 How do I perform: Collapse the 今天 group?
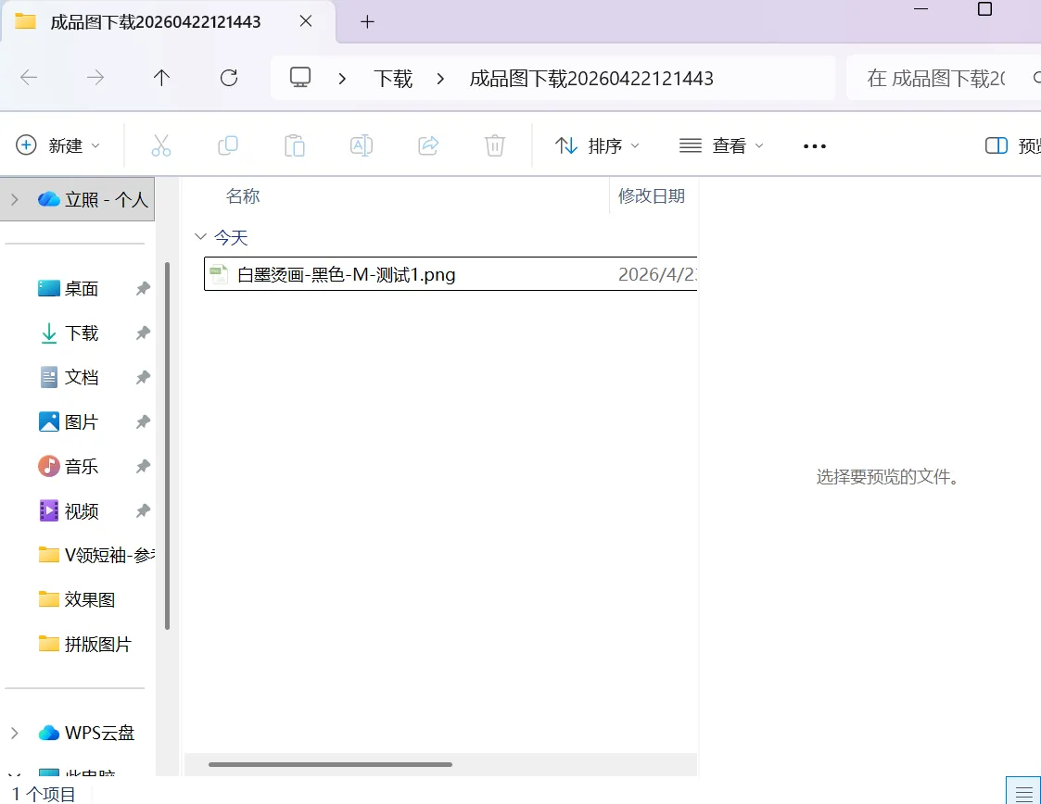coord(200,237)
